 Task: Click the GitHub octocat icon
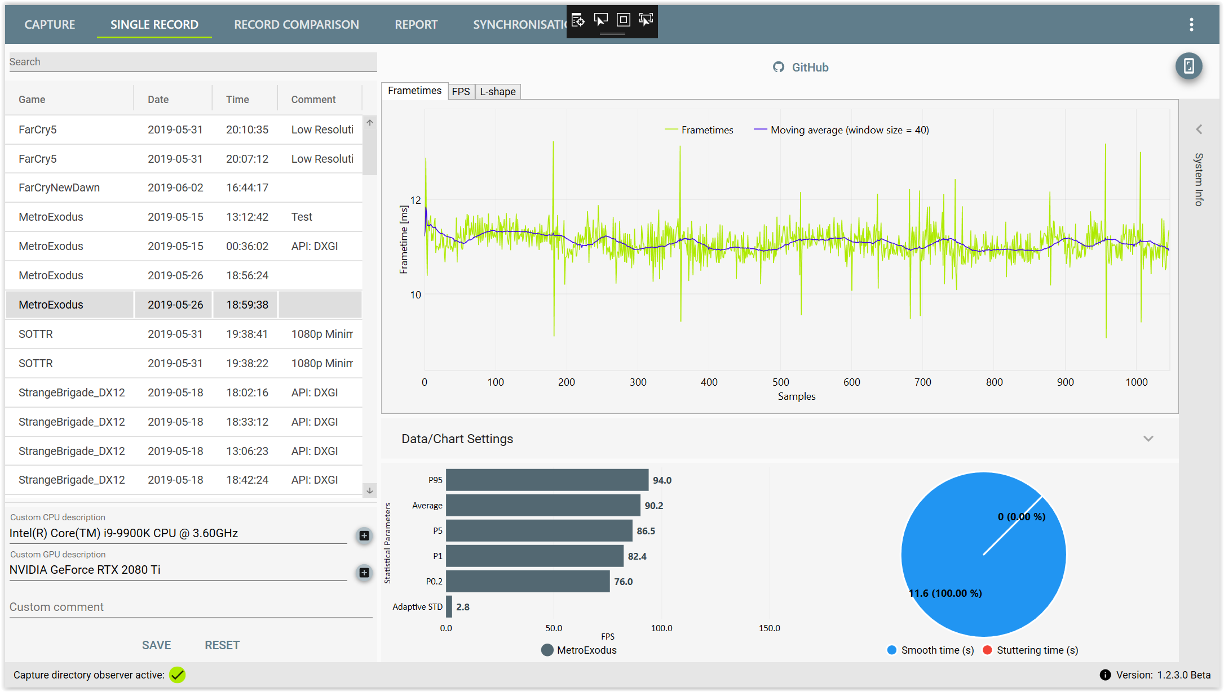coord(779,67)
